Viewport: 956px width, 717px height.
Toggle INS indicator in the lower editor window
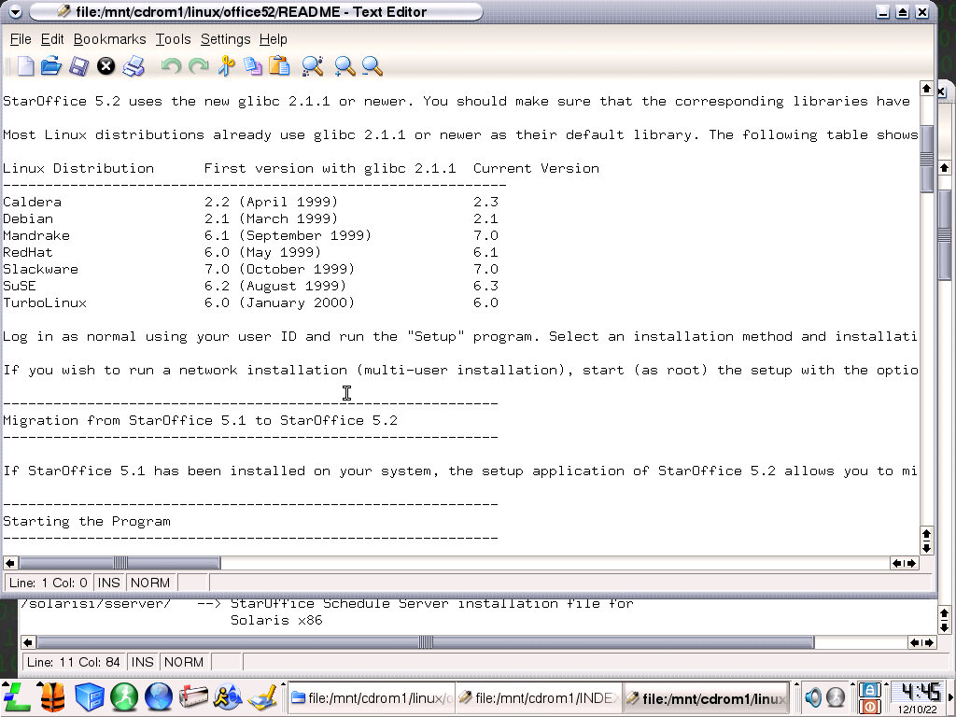point(142,662)
